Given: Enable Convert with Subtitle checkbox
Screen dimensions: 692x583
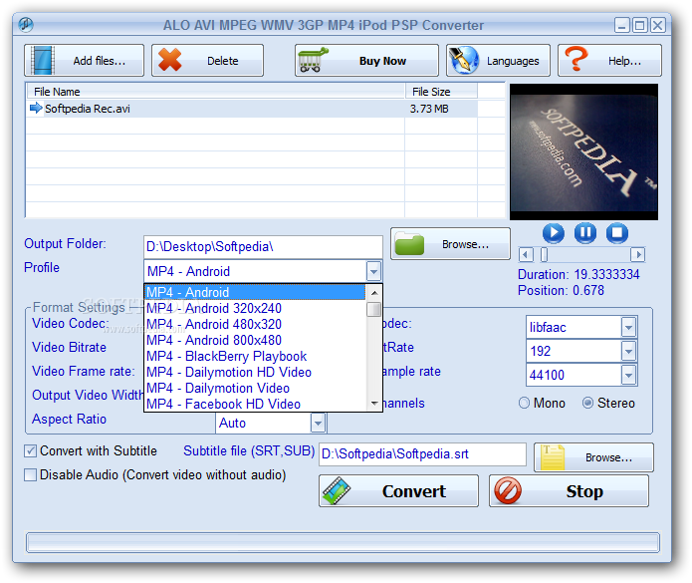Looking at the screenshot, I should [x=30, y=450].
